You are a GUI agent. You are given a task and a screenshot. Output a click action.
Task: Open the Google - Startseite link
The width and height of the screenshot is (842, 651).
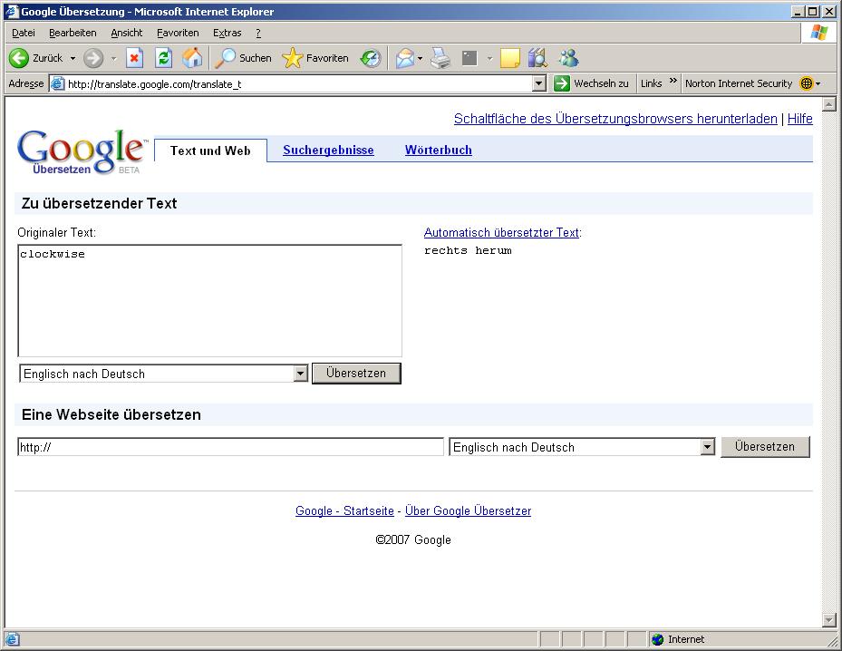pos(344,510)
